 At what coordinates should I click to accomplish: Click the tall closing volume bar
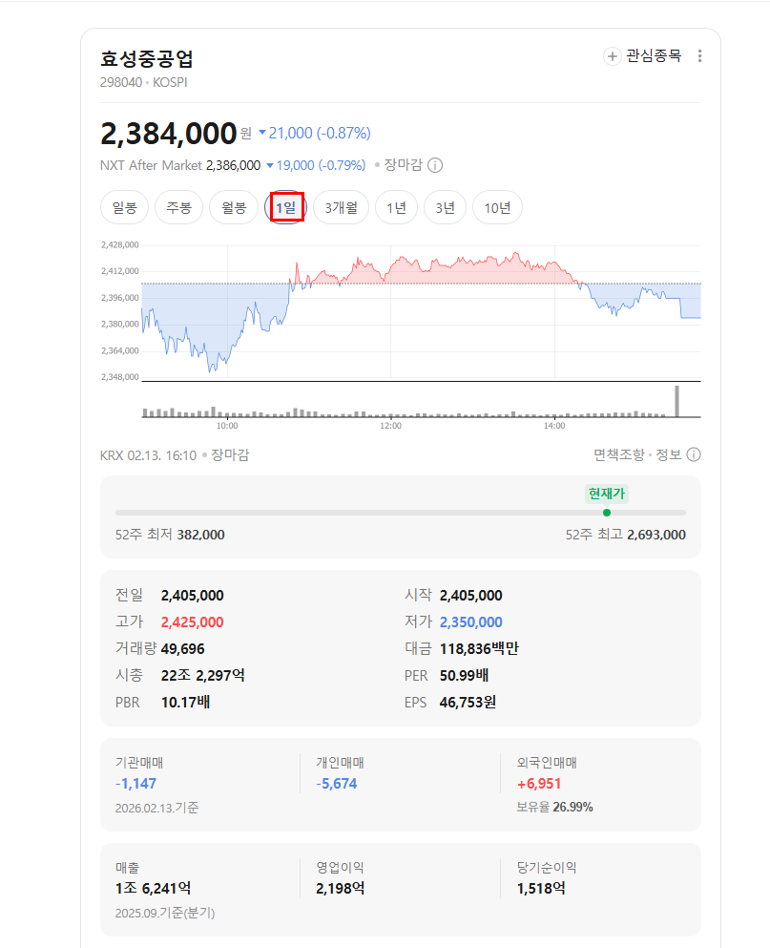(676, 402)
